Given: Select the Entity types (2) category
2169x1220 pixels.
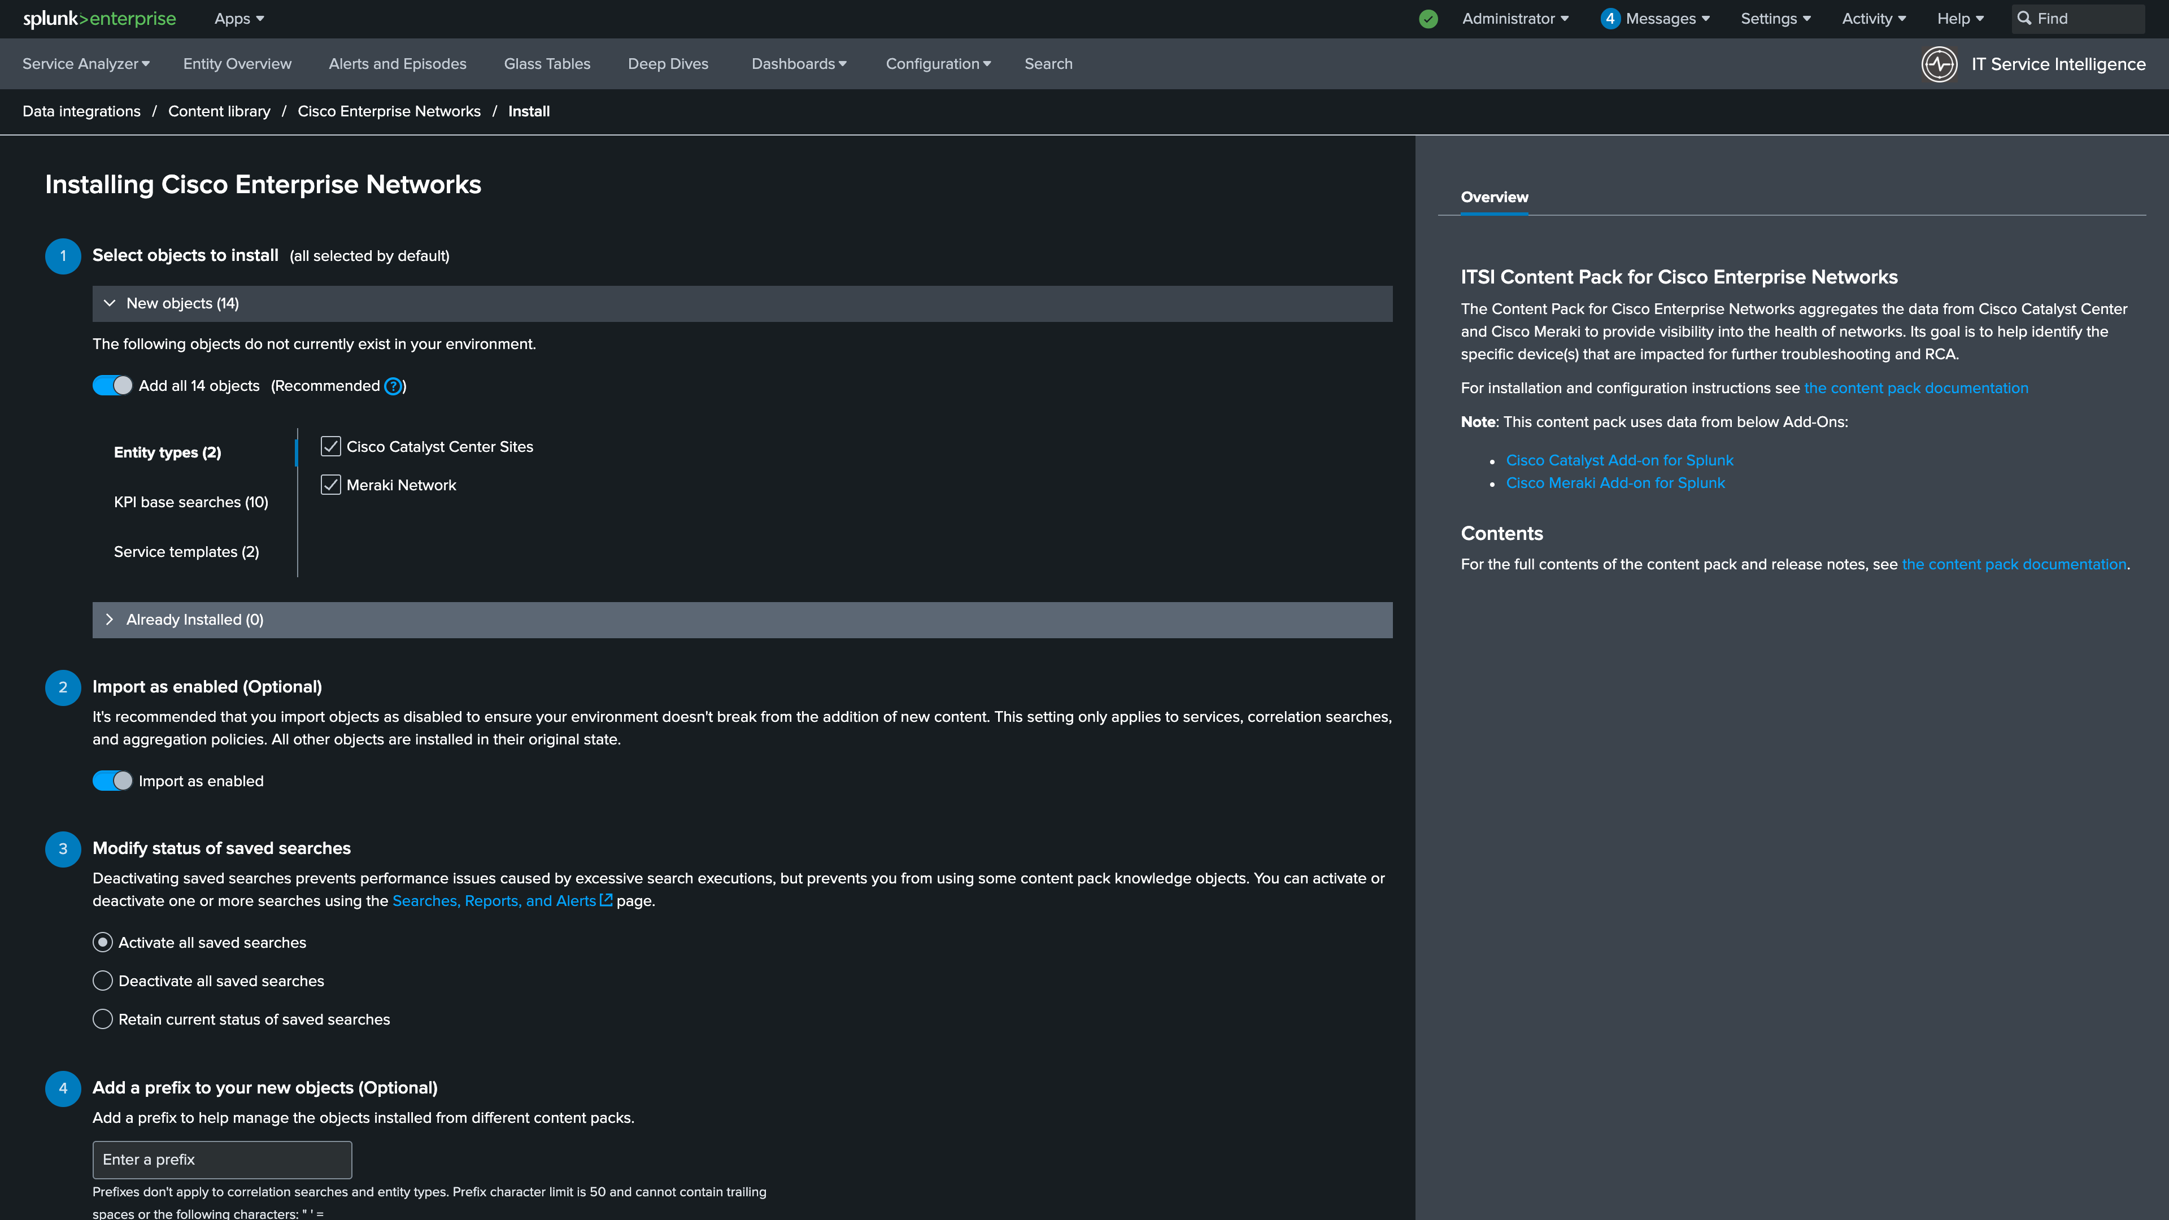Looking at the screenshot, I should pos(168,453).
